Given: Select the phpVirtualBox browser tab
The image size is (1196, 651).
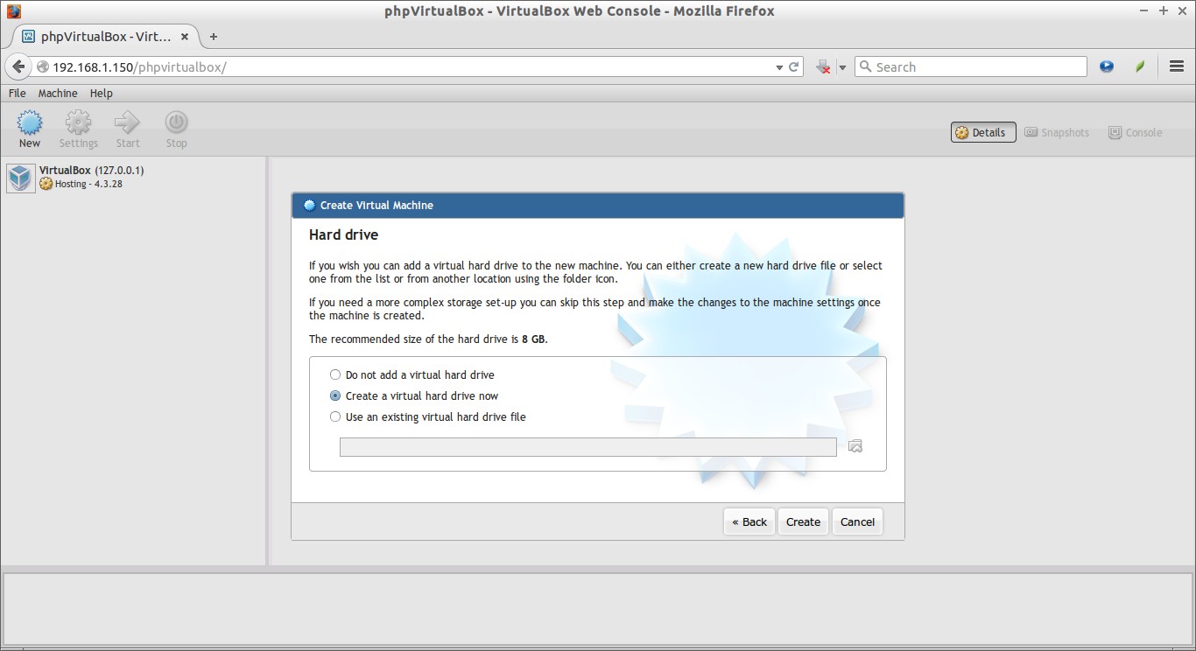Looking at the screenshot, I should 105,37.
